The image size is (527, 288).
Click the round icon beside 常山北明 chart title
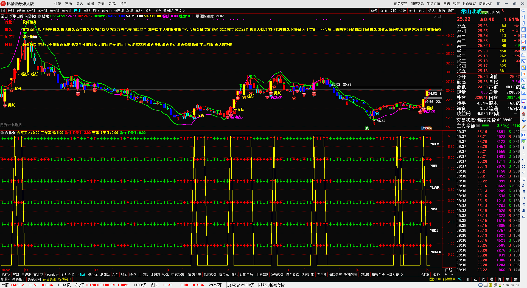pos(39,16)
